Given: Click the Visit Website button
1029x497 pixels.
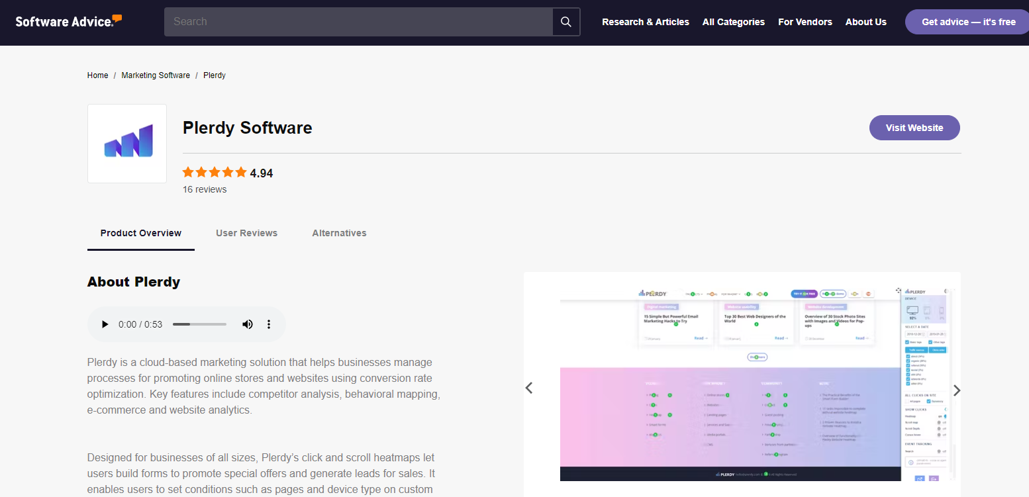Looking at the screenshot, I should 914,128.
